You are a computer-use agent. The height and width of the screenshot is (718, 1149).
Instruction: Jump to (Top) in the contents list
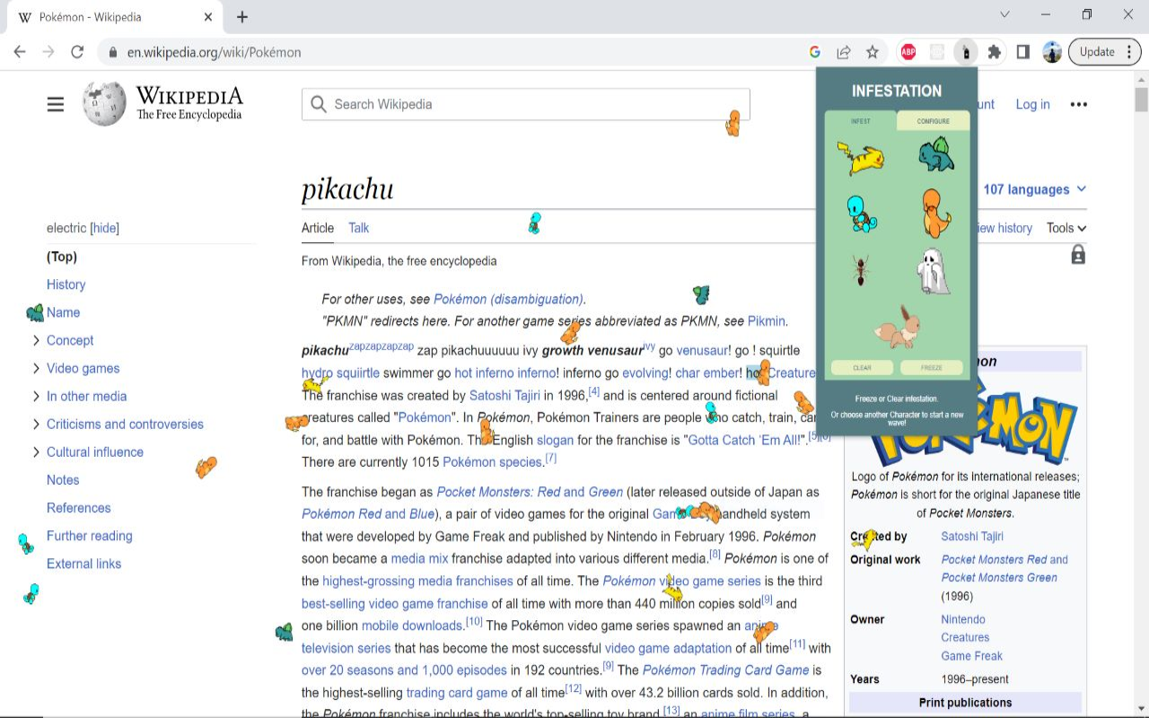(62, 257)
